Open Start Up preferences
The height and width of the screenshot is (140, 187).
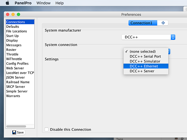pyautogui.click(x=20, y=36)
